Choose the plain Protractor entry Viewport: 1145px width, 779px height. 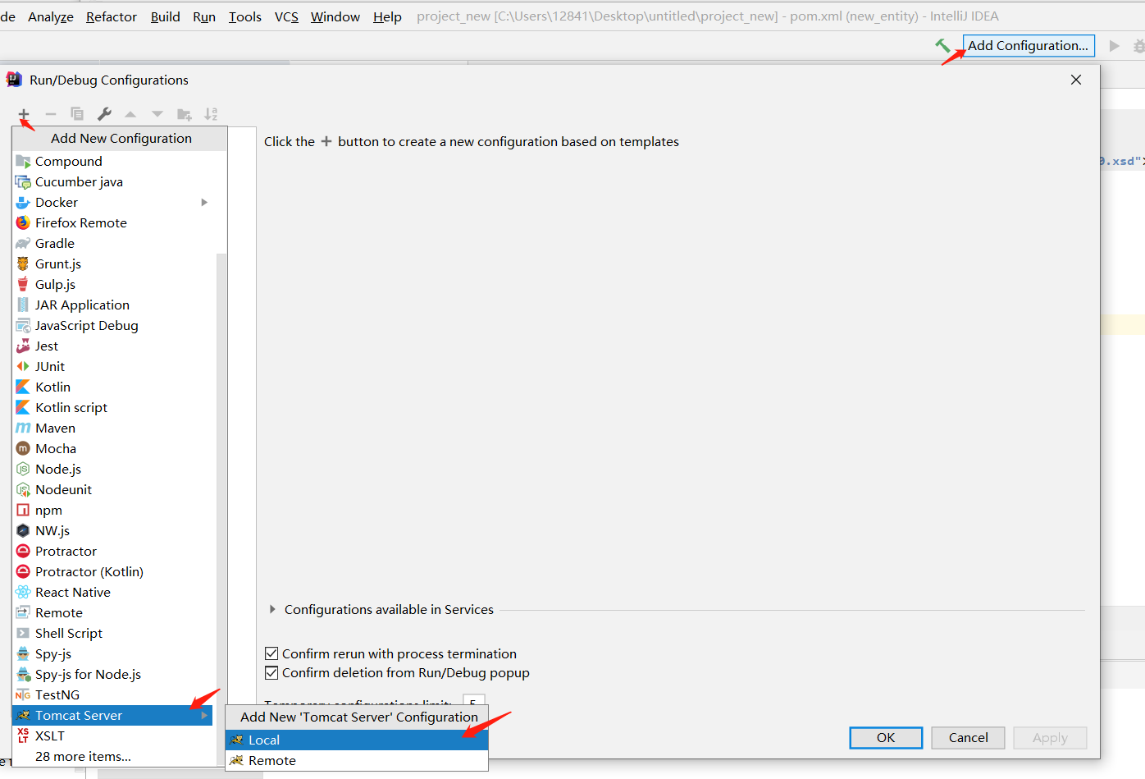(x=112, y=551)
